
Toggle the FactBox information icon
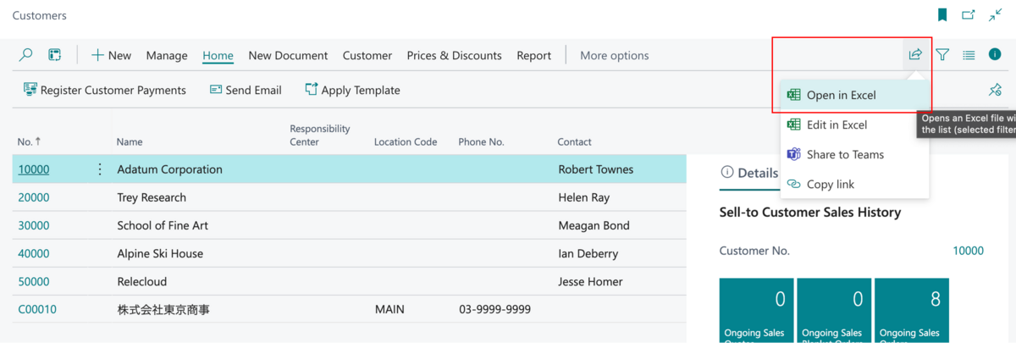995,55
